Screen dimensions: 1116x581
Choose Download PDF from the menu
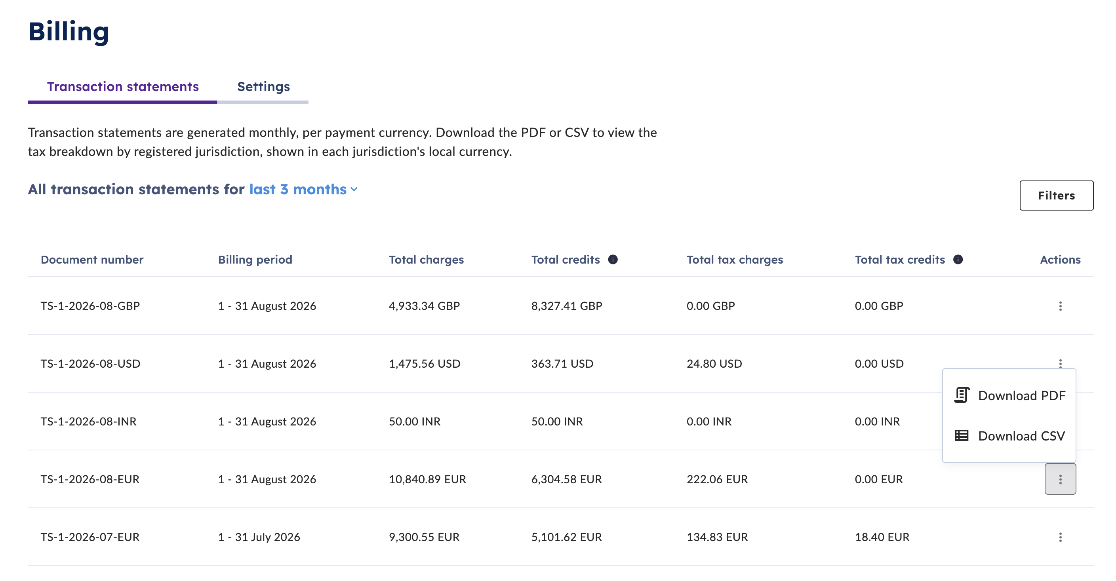point(1009,395)
